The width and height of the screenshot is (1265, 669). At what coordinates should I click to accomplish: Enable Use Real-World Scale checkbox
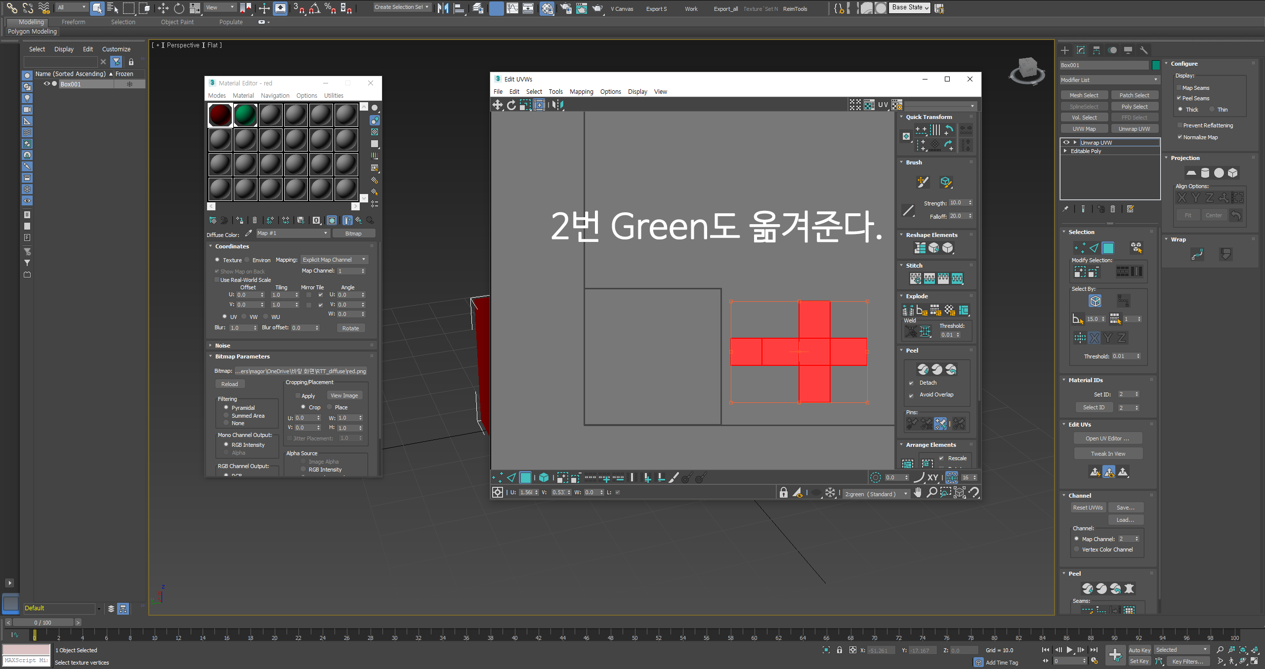pos(217,280)
